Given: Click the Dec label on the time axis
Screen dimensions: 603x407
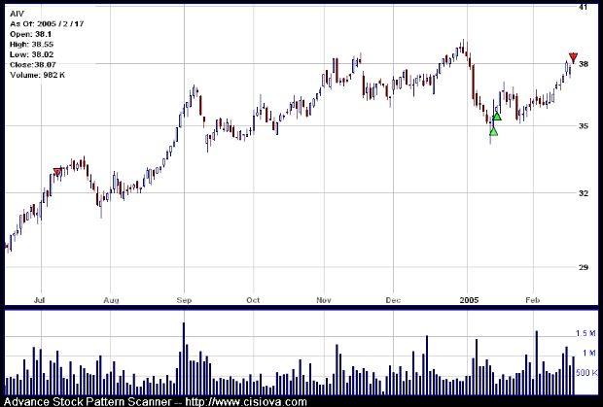Looking at the screenshot, I should 394,300.
